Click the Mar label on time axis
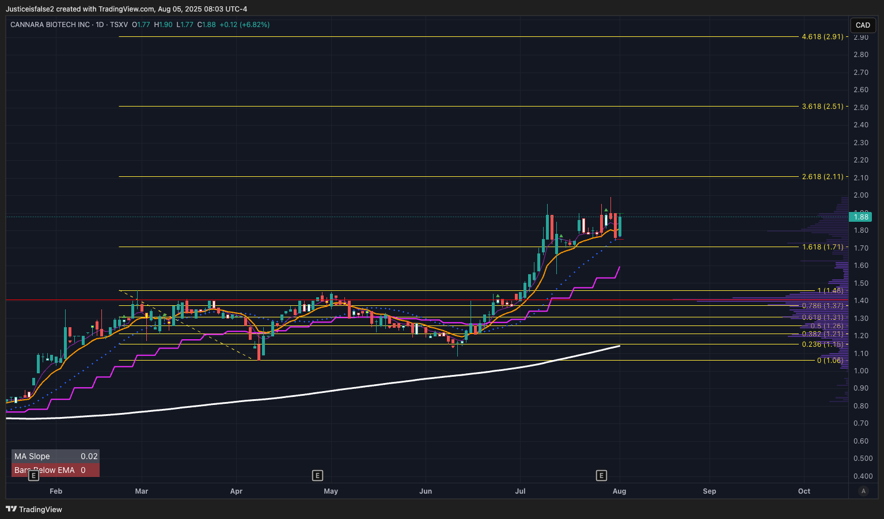The image size is (884, 519). (142, 491)
